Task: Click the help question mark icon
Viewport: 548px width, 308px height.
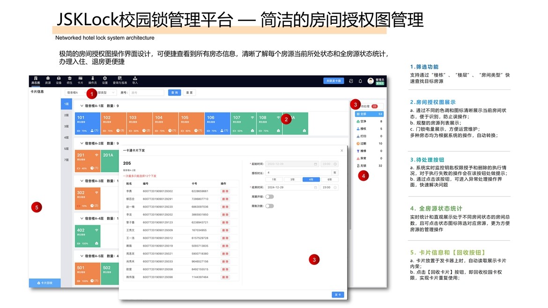Action: coord(351,81)
